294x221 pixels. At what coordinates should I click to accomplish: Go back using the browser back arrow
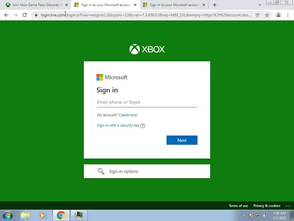click(x=6, y=15)
